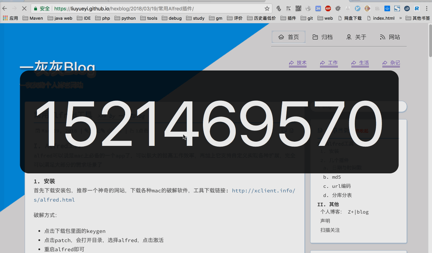Open the 历史最低价 bookmarks folder
Image resolution: width=432 pixels, height=253 pixels.
point(261,18)
